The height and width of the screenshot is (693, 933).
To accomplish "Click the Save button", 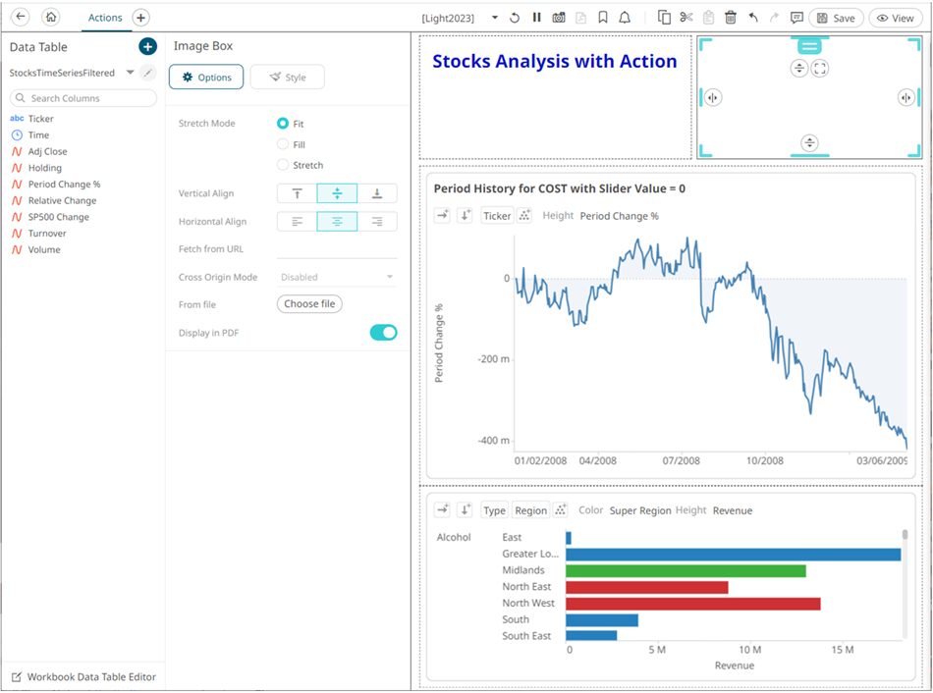I will (x=836, y=18).
